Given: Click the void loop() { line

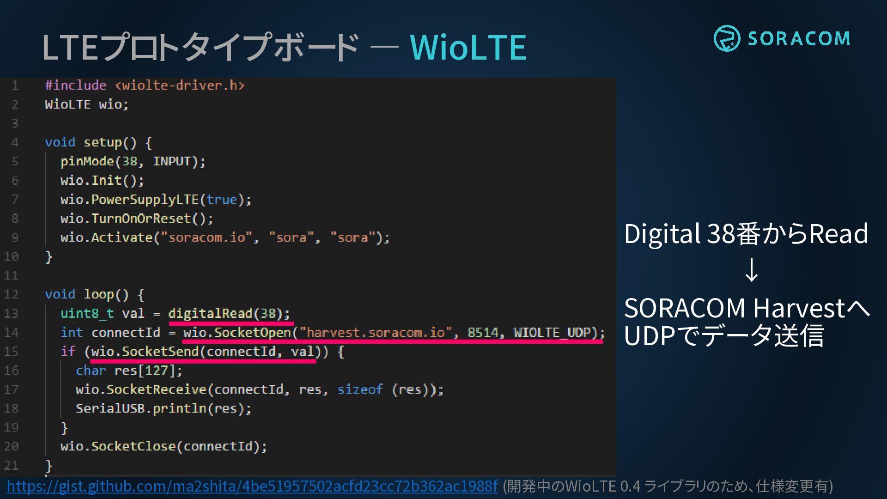Looking at the screenshot, I should click(94, 294).
